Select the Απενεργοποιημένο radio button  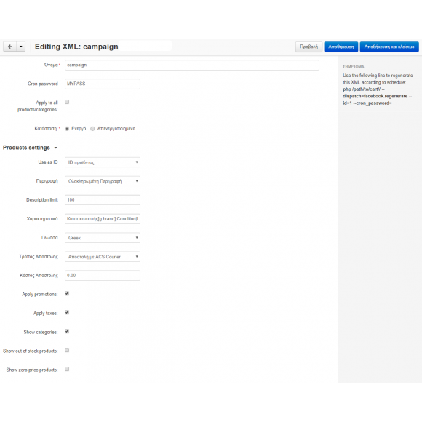coord(92,129)
